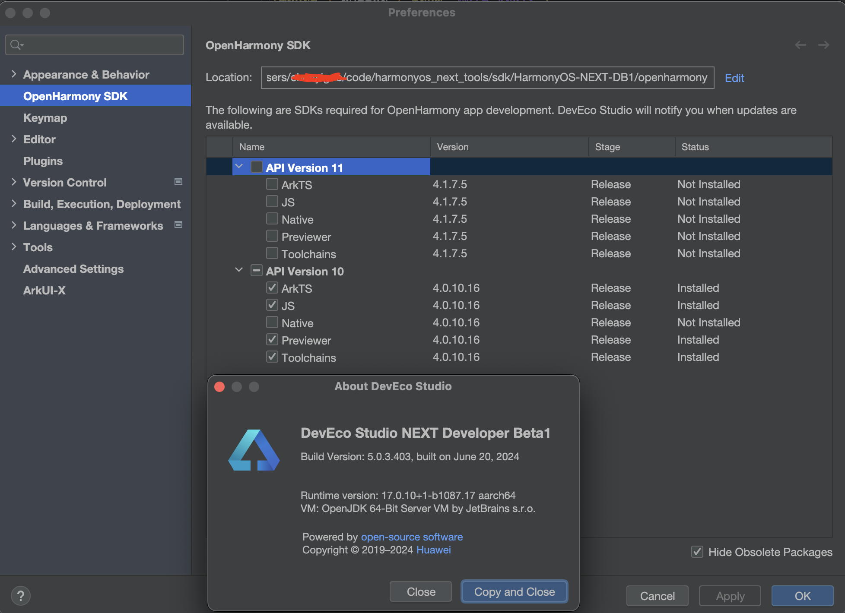The height and width of the screenshot is (613, 845).
Task: Click the Status column header
Action: coord(753,147)
